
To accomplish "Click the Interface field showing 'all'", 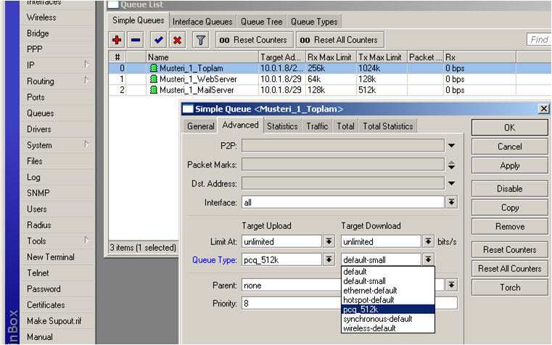I will click(342, 202).
